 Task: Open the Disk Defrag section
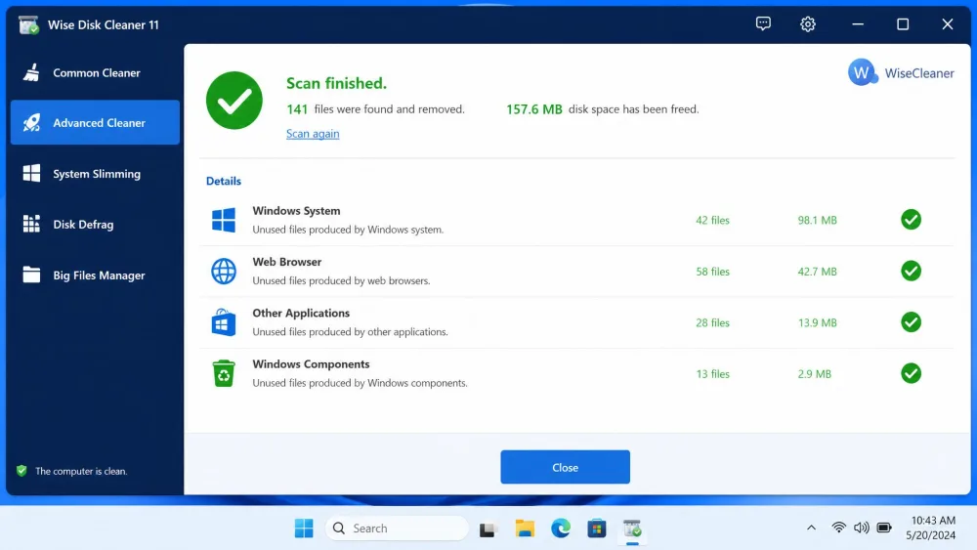(x=96, y=224)
